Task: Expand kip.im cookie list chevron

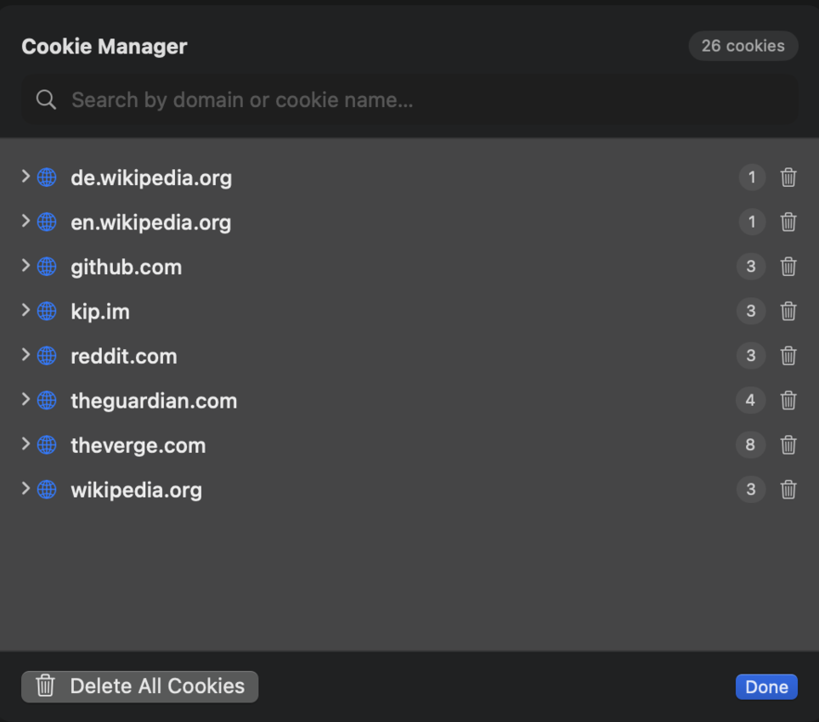Action: point(25,310)
